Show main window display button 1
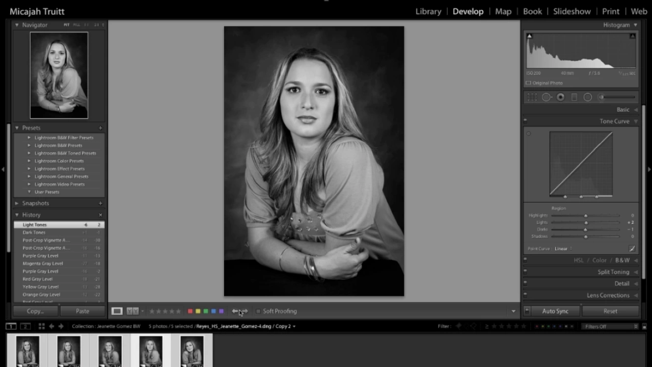 (x=11, y=326)
